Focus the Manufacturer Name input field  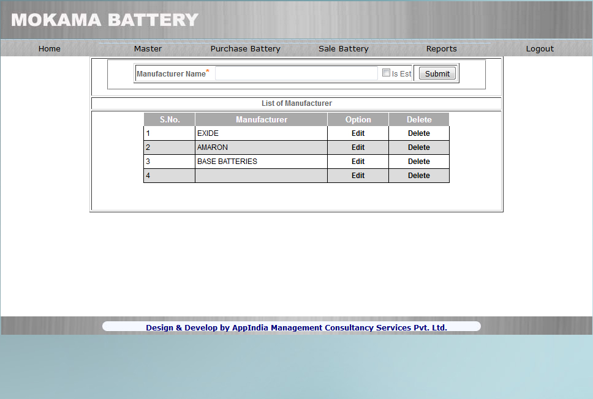tap(296, 73)
